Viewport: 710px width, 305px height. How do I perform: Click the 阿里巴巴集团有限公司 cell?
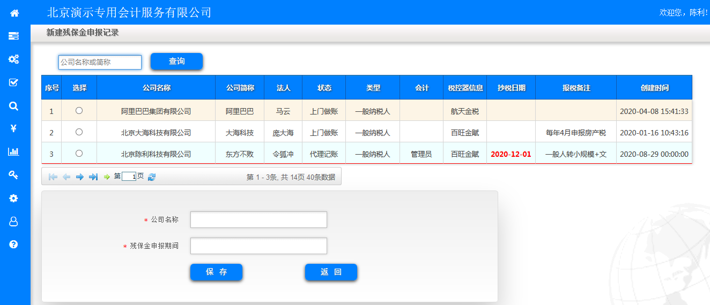[x=156, y=111]
